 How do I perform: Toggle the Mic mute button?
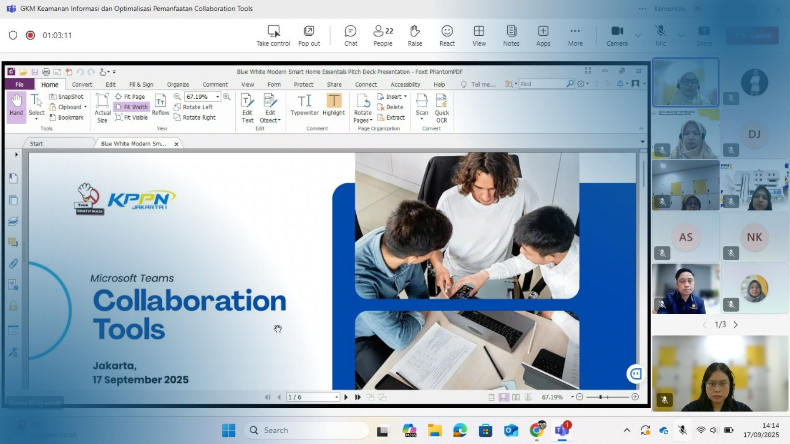pyautogui.click(x=660, y=35)
